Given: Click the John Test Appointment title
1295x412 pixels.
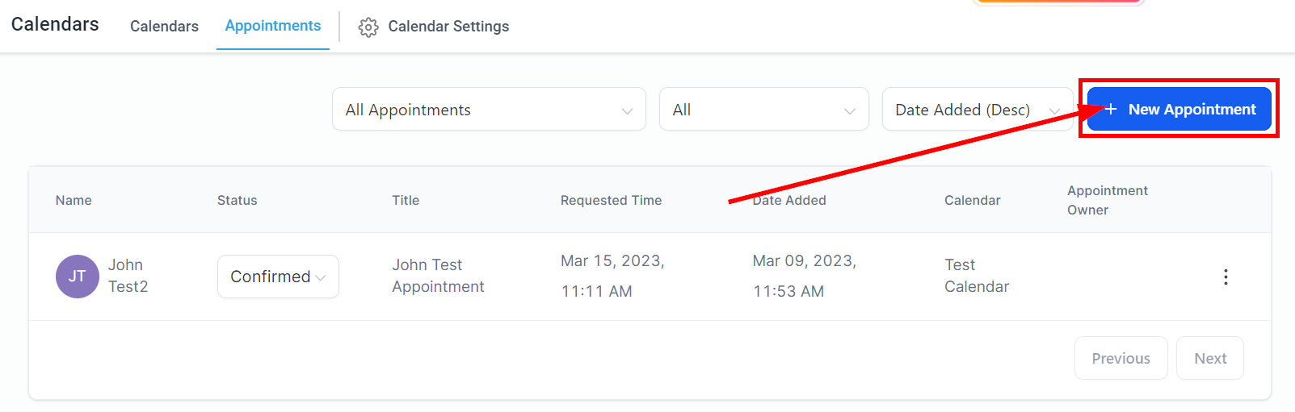Looking at the screenshot, I should point(438,276).
